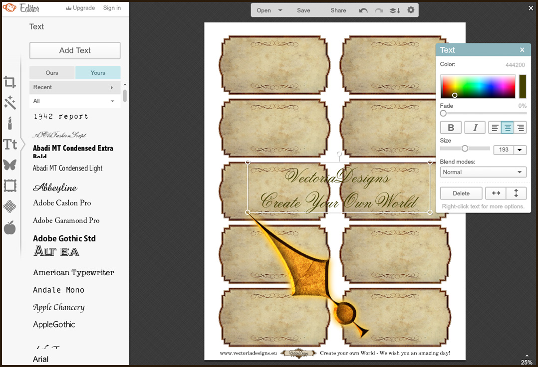Click the size value field 193
Screen dimensions: 538x367
504,150
